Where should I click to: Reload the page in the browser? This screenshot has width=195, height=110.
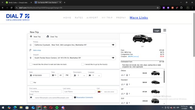(x=12, y=8)
